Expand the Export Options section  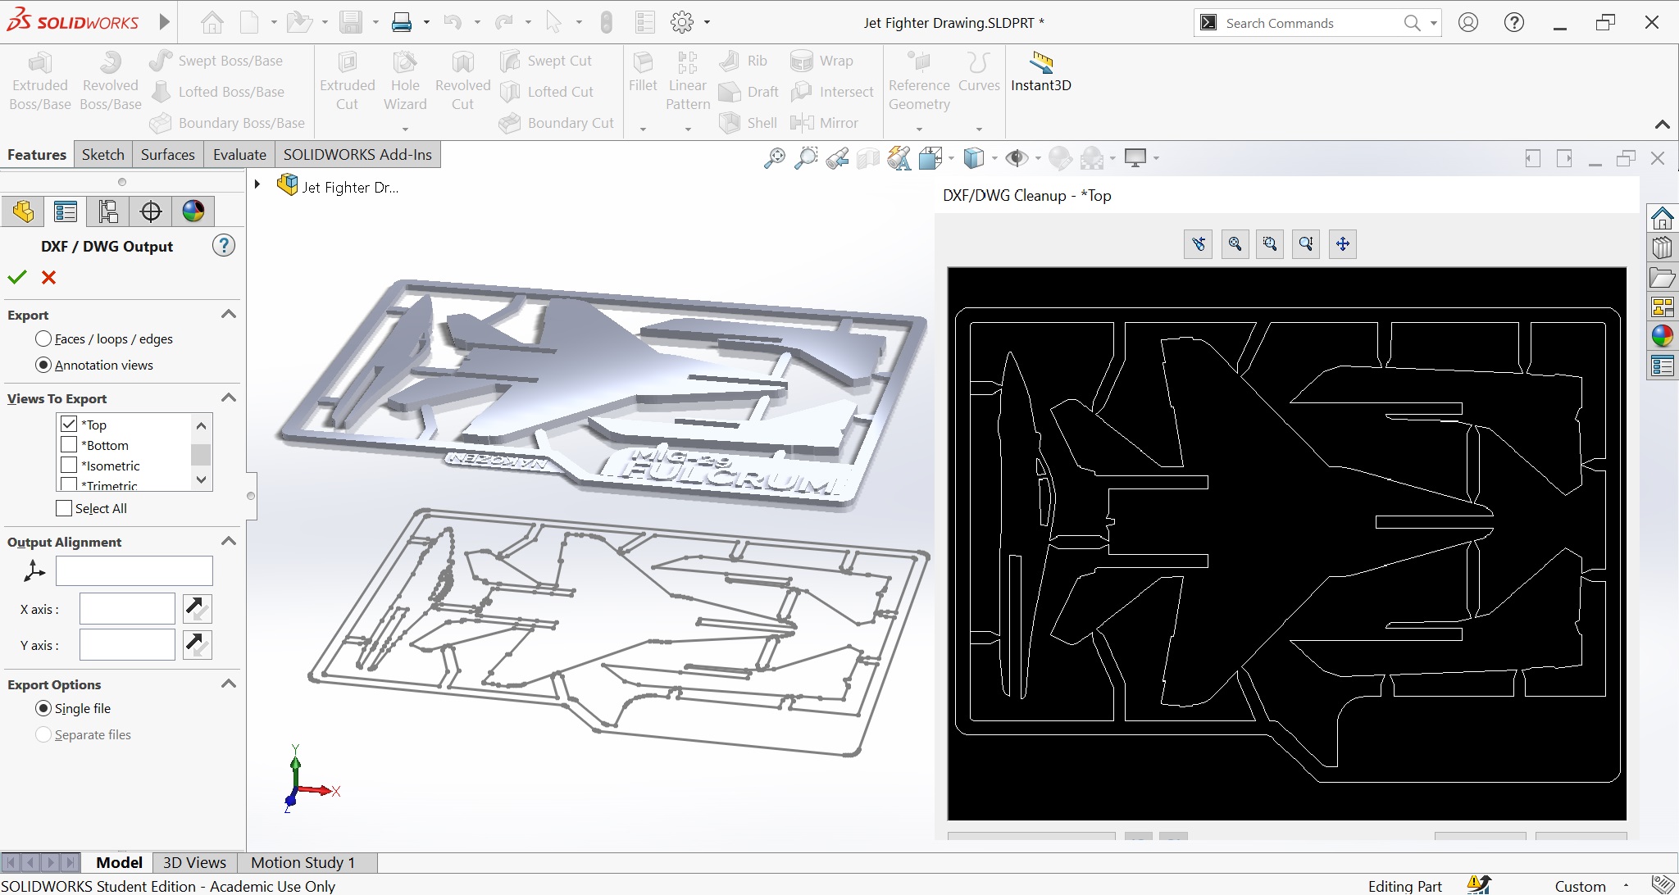point(229,683)
